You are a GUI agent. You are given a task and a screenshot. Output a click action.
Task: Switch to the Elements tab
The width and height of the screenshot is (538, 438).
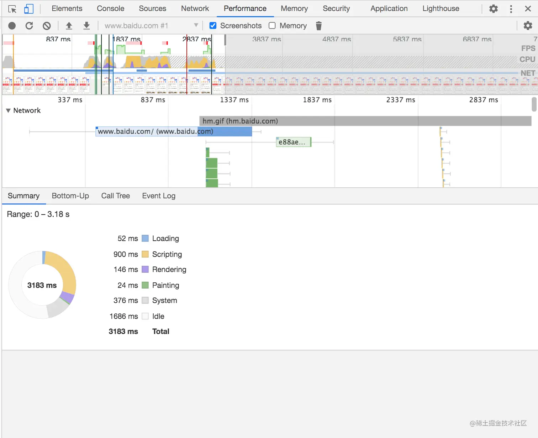[67, 9]
